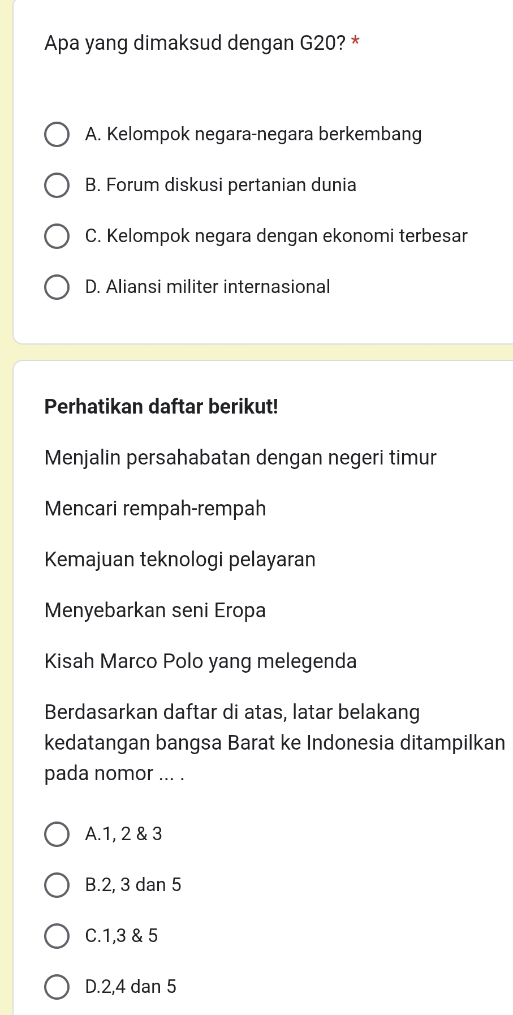The height and width of the screenshot is (1015, 513).
Task: Choose the radio button 'A.1, 2 & 3'
Action: (57, 835)
